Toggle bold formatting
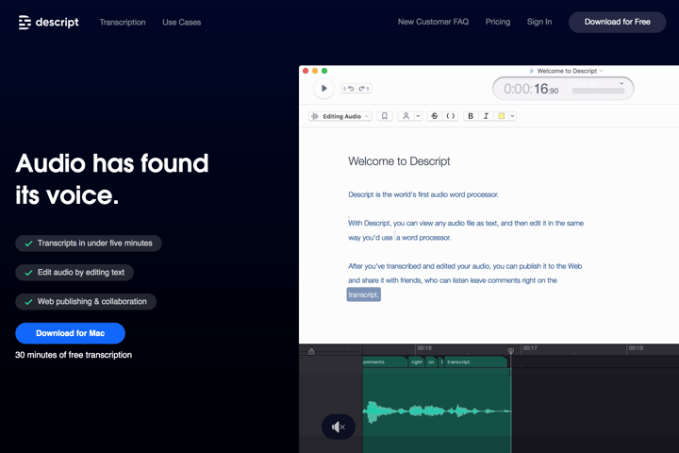The height and width of the screenshot is (453, 679). pos(471,116)
